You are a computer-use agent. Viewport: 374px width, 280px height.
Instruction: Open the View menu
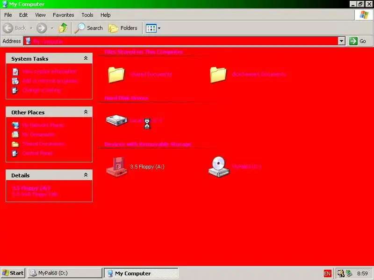tap(40, 15)
